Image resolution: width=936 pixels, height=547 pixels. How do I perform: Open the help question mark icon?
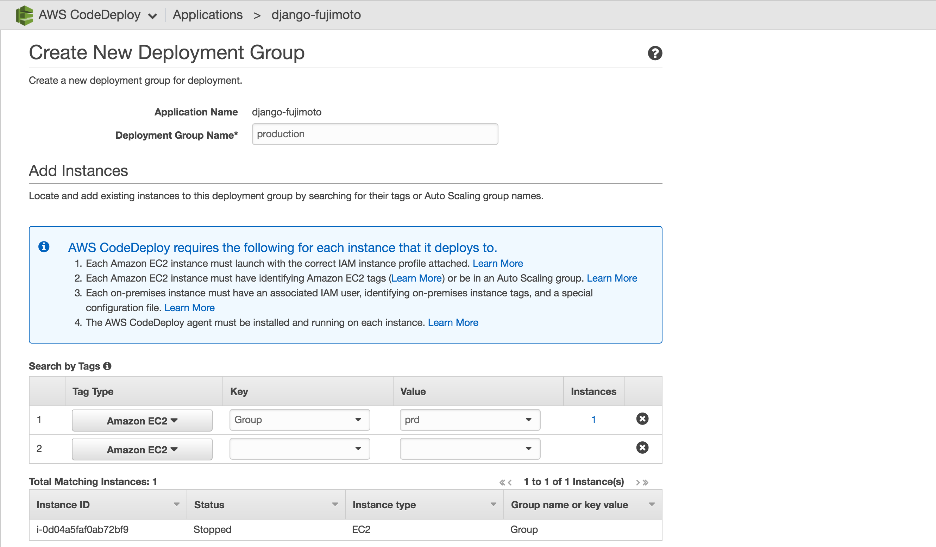click(655, 53)
